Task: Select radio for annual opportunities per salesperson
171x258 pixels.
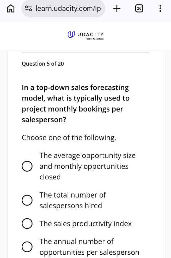Action: tap(27, 247)
